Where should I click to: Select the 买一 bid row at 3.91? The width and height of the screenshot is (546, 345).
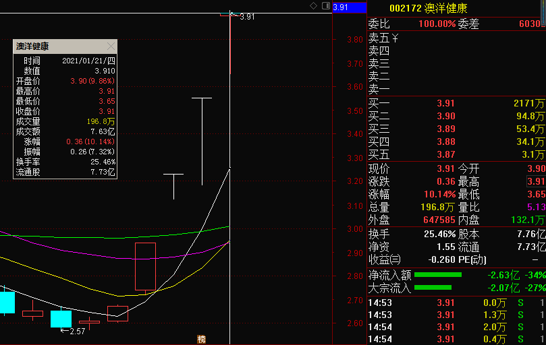pyautogui.click(x=456, y=104)
